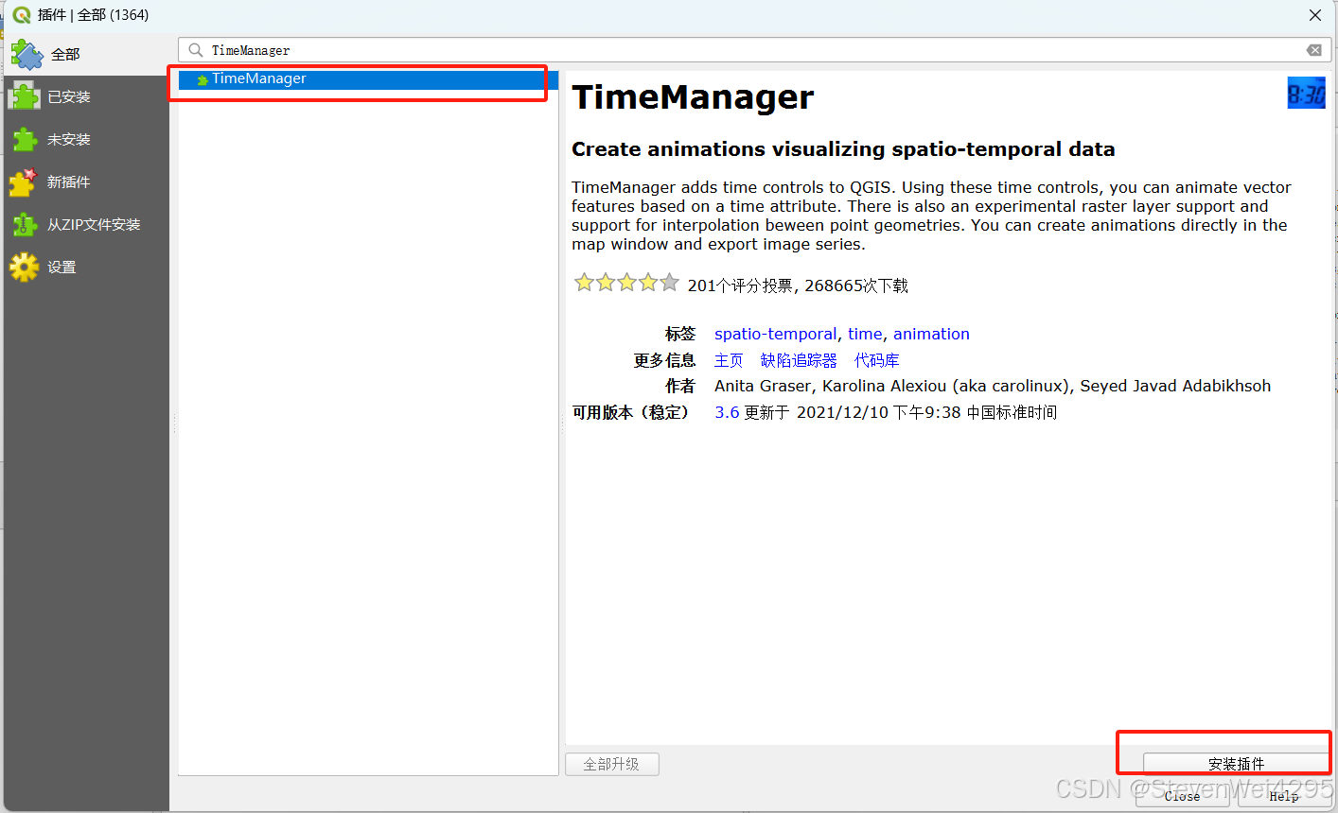1338x813 pixels.
Task: Open version 3.6 link
Action: 727,412
